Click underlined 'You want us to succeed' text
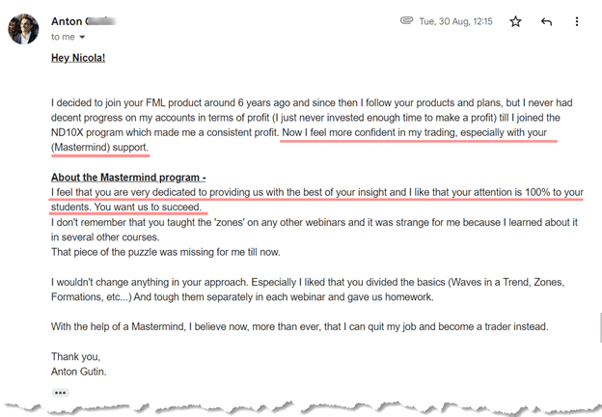Image resolution: width=602 pixels, height=417 pixels. point(148,208)
